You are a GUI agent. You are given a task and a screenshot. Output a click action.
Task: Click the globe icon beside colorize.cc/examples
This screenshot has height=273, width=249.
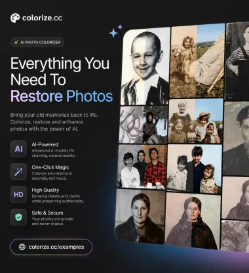point(22,247)
